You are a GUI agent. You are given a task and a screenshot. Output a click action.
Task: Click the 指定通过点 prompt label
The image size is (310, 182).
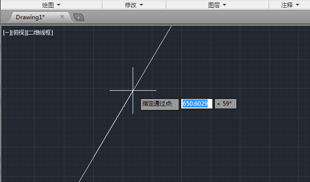160,104
